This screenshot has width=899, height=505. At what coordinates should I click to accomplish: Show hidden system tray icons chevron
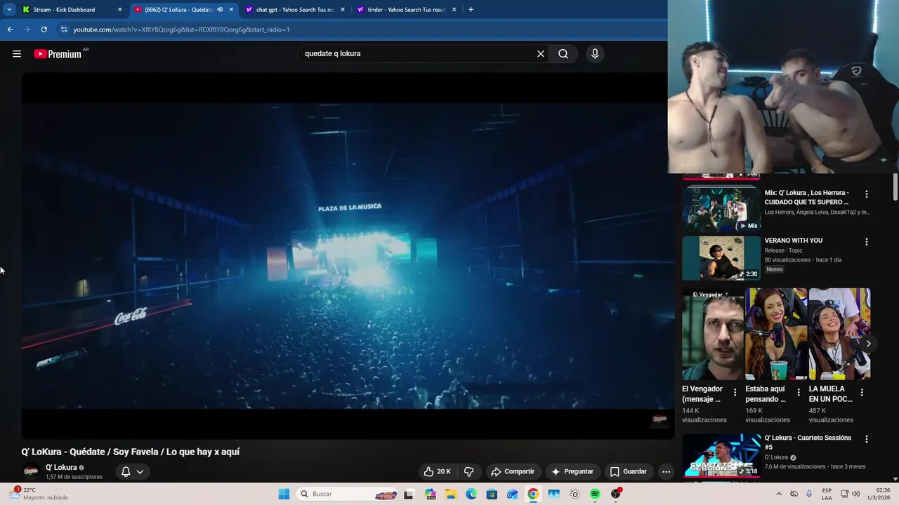click(778, 494)
